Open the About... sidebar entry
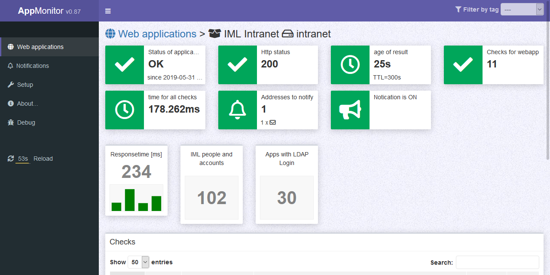 tap(27, 104)
